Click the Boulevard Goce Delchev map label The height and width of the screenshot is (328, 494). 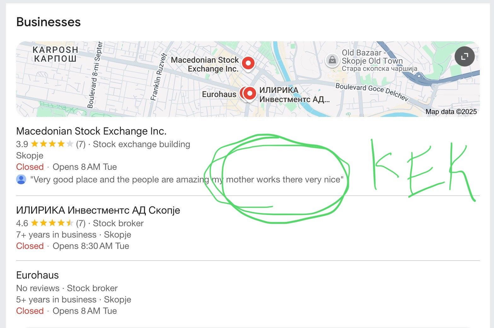click(372, 91)
